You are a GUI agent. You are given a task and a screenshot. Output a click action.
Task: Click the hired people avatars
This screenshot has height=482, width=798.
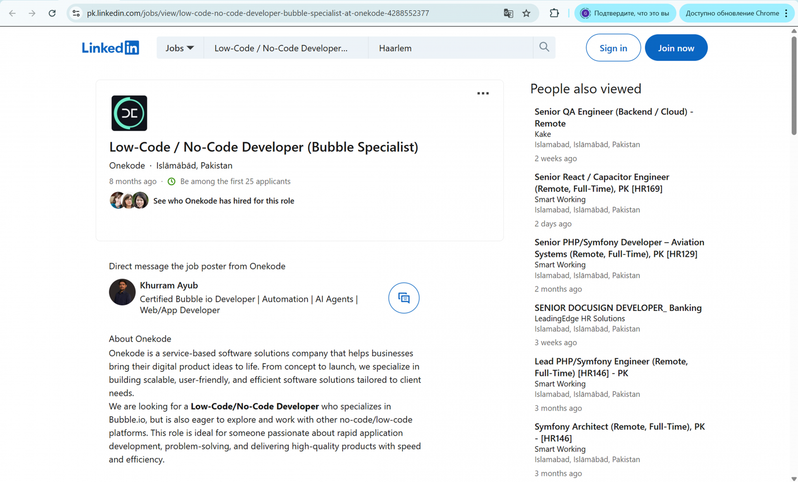tap(129, 201)
